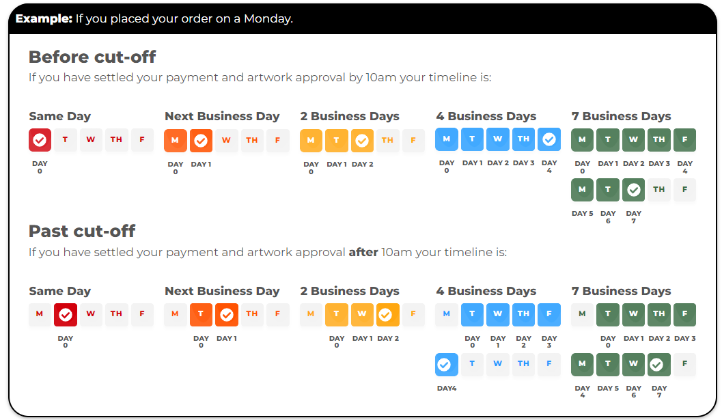The height and width of the screenshot is (420, 722).
Task: Select orange checkmark in Past cut-off Next Business Day
Action: click(x=227, y=314)
